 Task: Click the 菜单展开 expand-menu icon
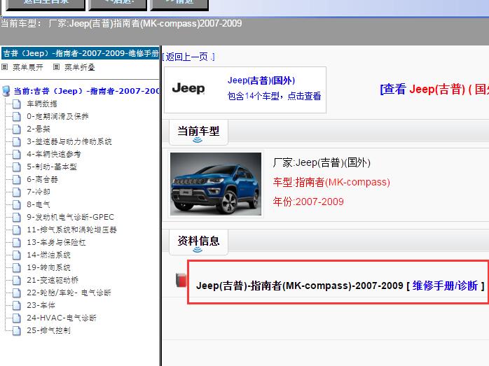(4, 67)
